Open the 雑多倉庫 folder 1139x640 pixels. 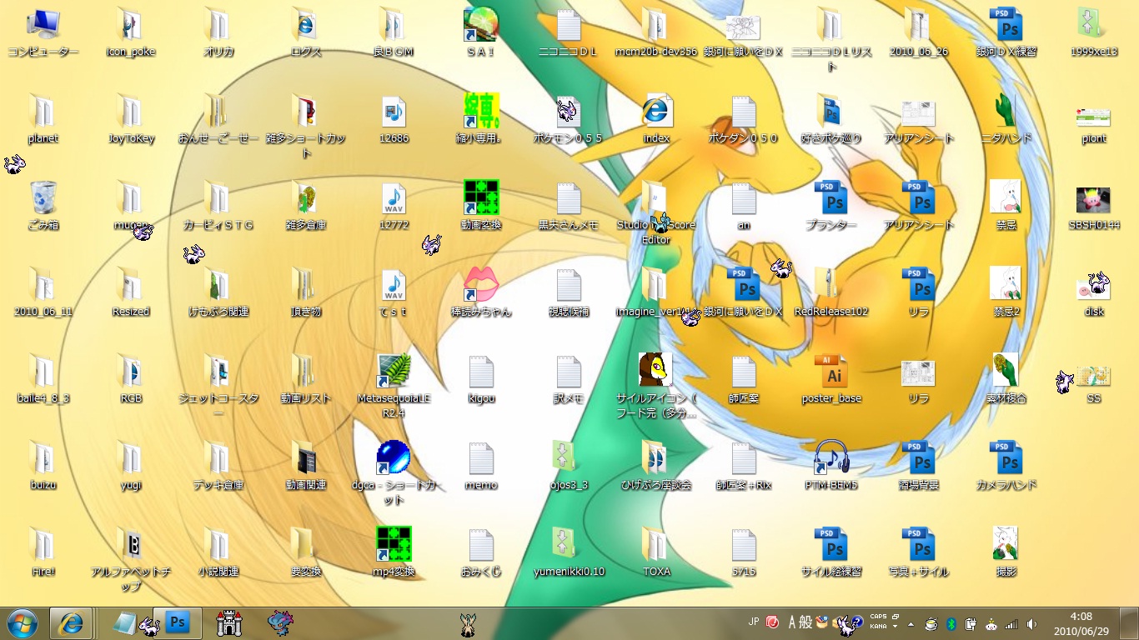tap(306, 207)
